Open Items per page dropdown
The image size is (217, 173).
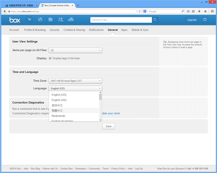pos(75,50)
